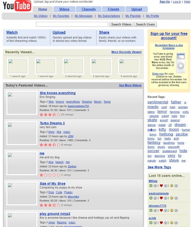Open uploader Zimfool's profile
191x227 pixels.
(72, 166)
